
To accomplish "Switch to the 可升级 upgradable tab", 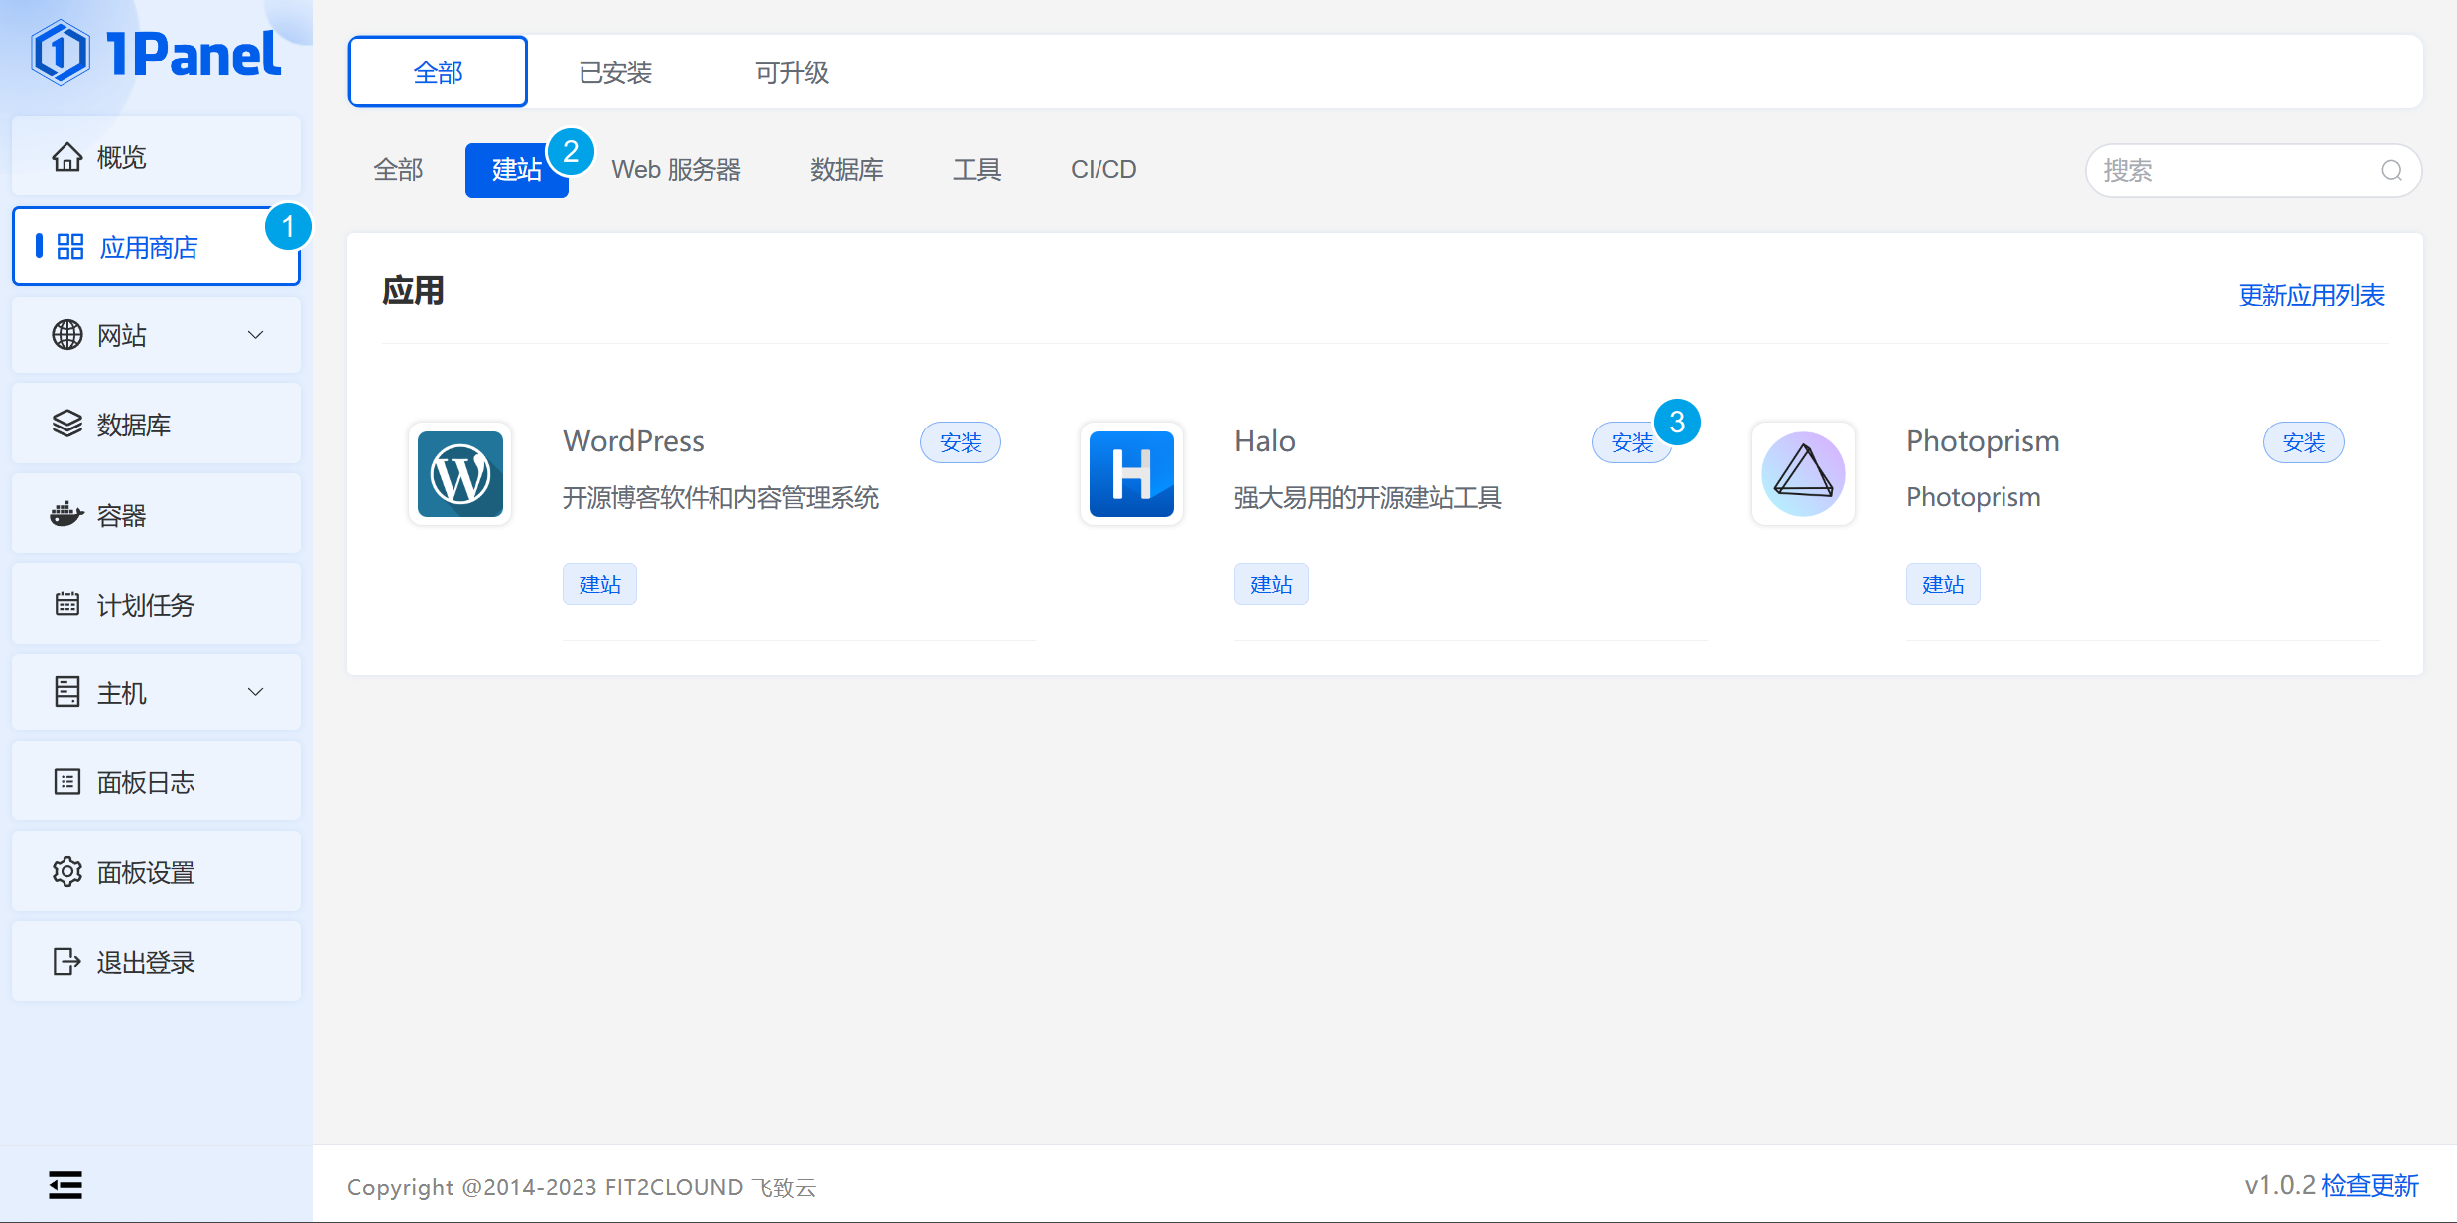I will click(x=792, y=71).
